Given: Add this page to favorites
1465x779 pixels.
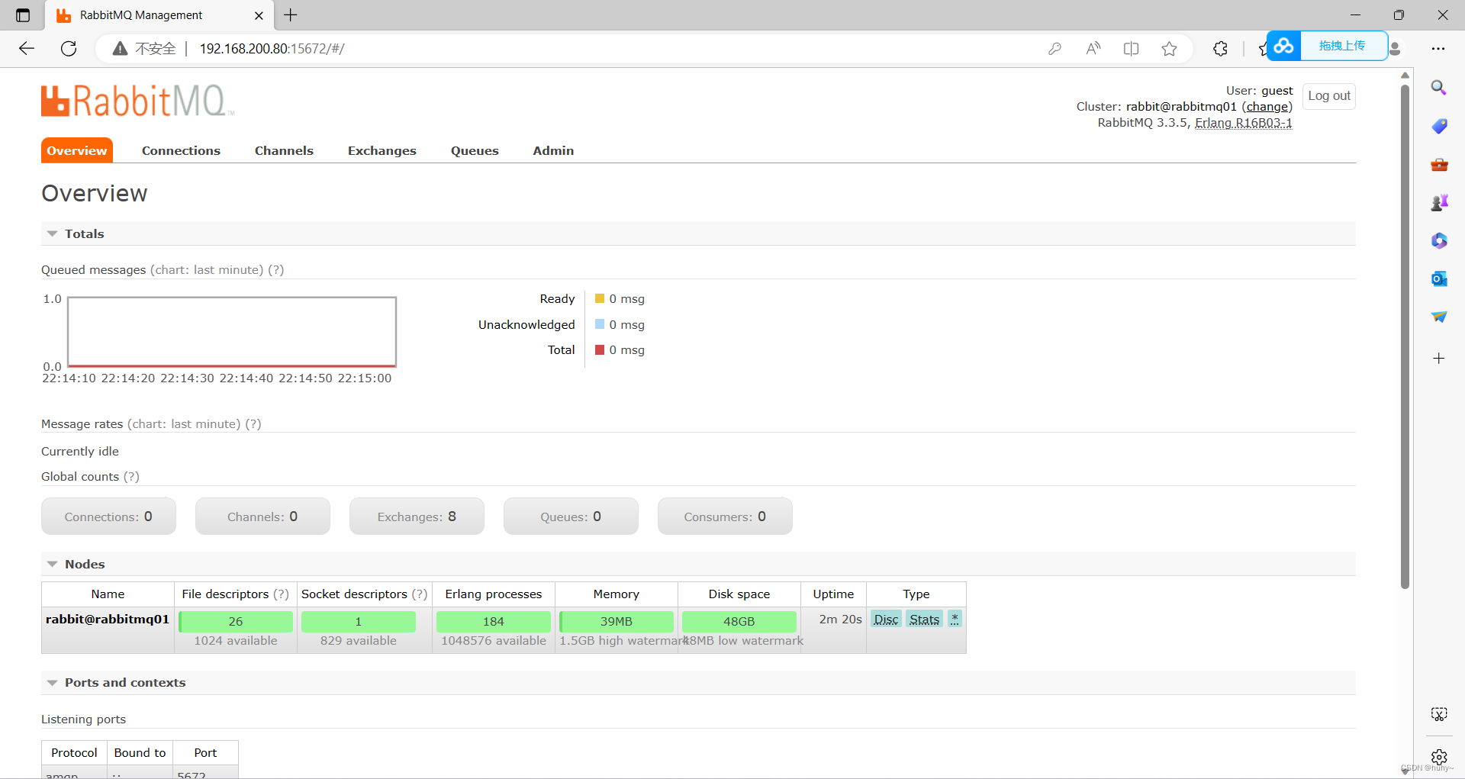Looking at the screenshot, I should pyautogui.click(x=1169, y=49).
